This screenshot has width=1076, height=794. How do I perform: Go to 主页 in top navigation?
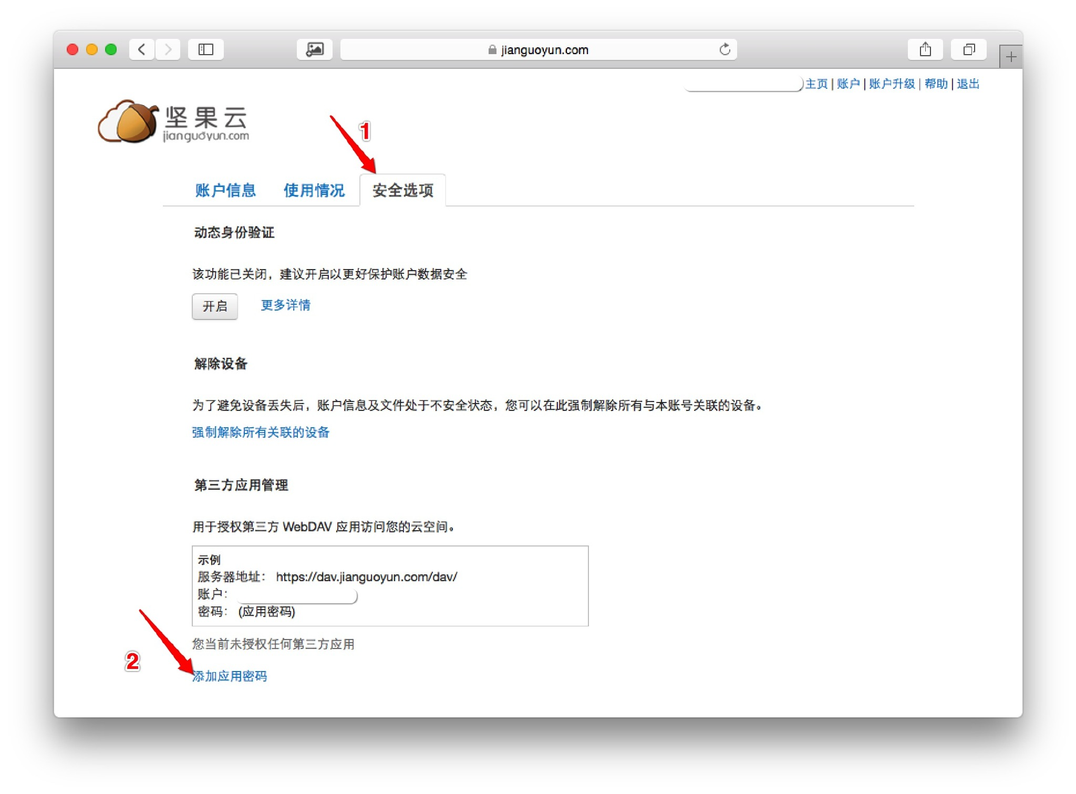click(x=816, y=84)
